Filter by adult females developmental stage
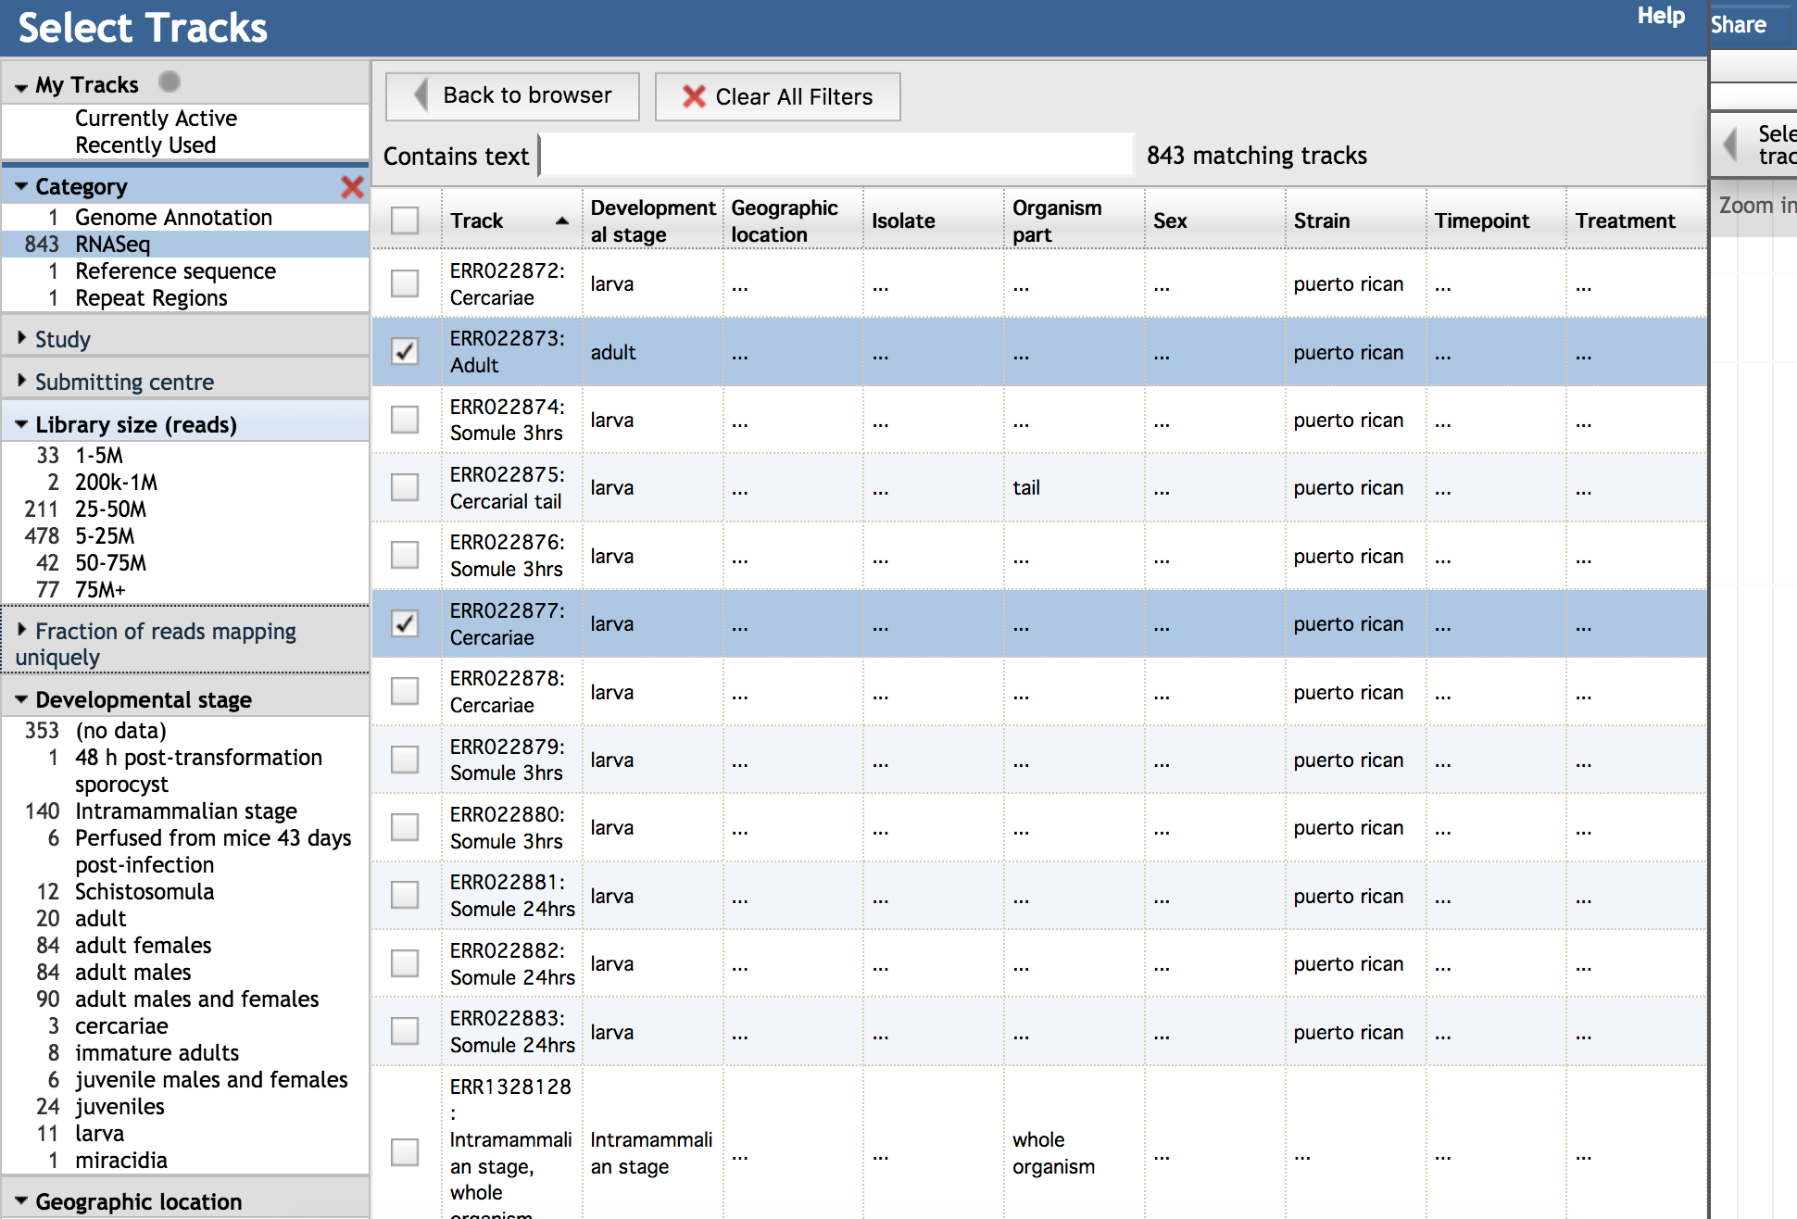The height and width of the screenshot is (1219, 1797). click(x=143, y=945)
